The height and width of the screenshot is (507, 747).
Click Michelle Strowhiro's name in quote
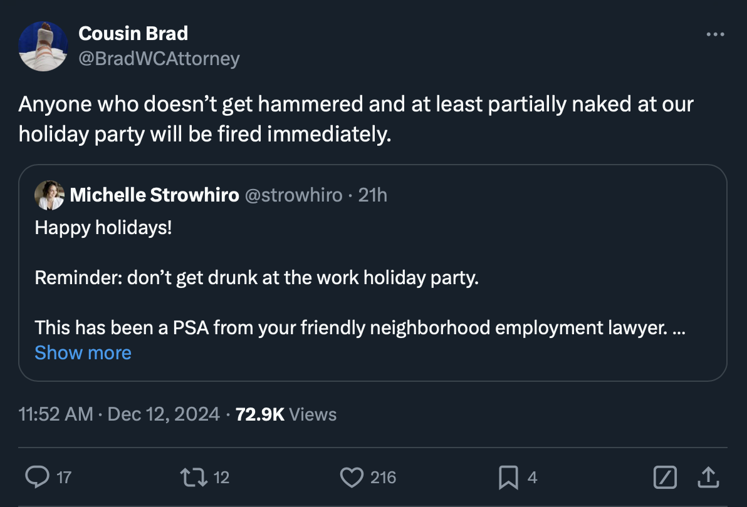point(154,195)
